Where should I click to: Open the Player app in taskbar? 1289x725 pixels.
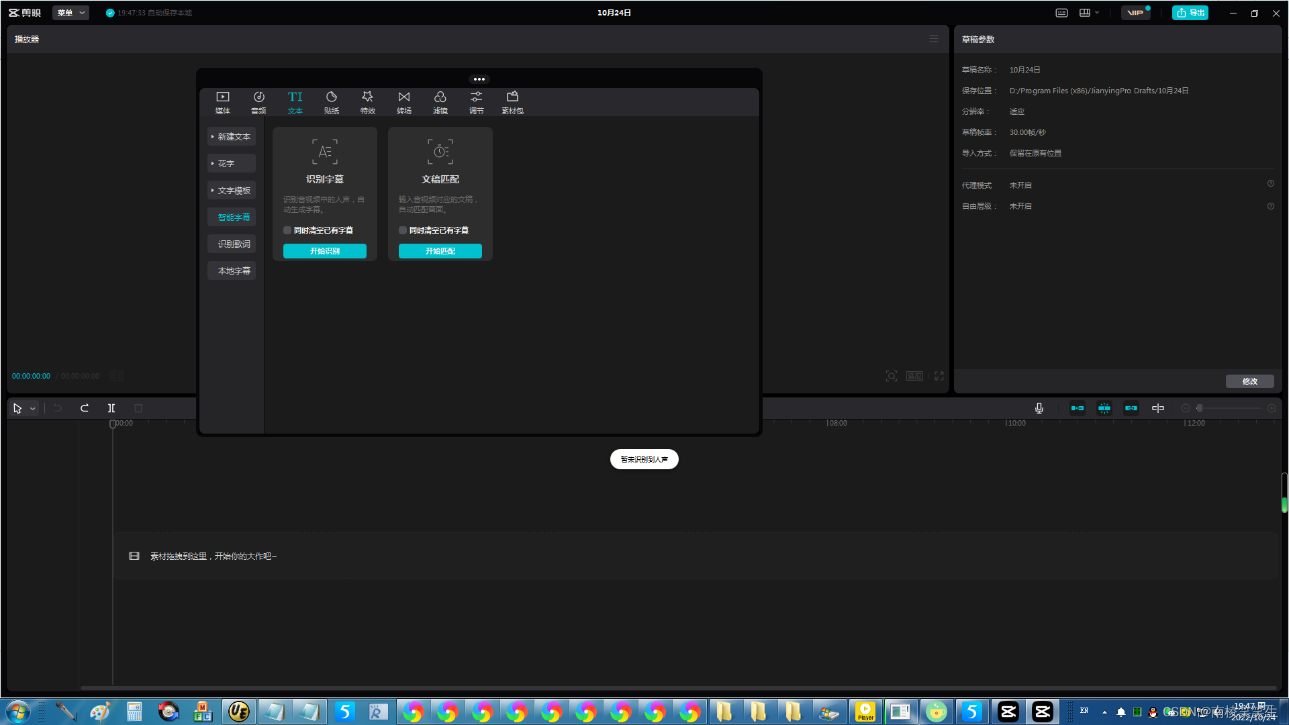[x=865, y=712]
